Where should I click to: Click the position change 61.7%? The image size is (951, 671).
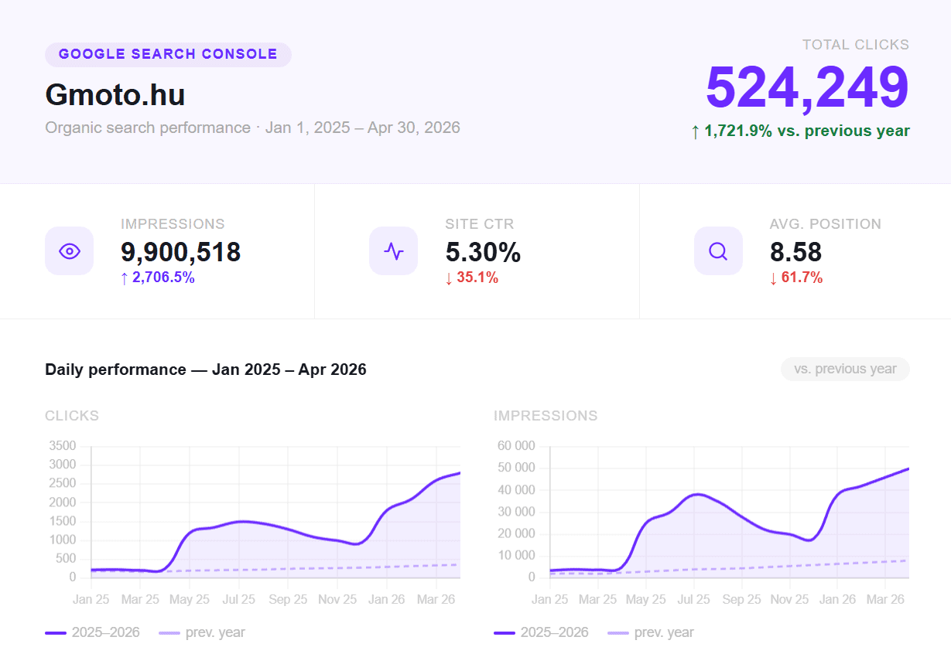pos(796,278)
